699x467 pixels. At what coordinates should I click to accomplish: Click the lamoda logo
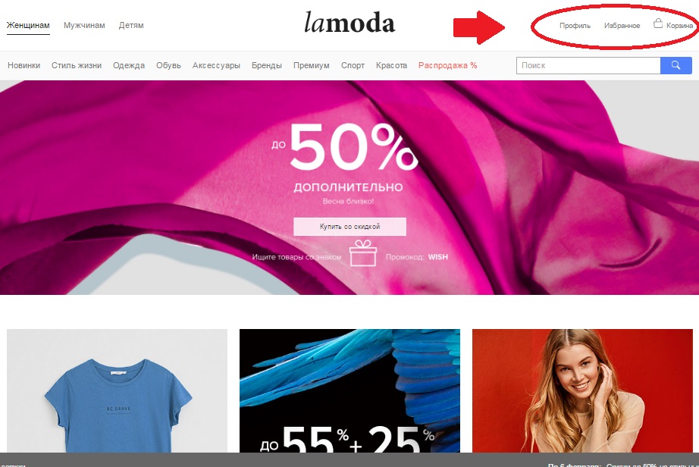point(349,23)
